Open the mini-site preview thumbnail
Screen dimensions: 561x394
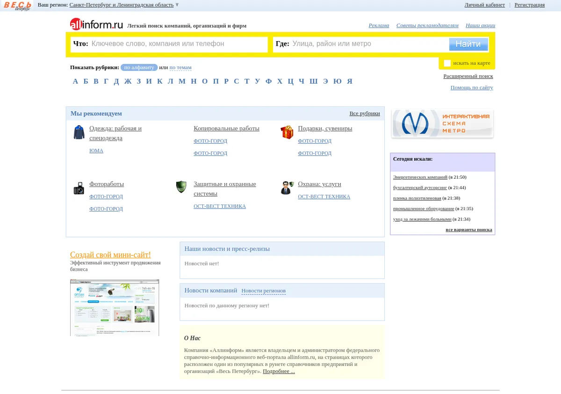click(x=115, y=308)
